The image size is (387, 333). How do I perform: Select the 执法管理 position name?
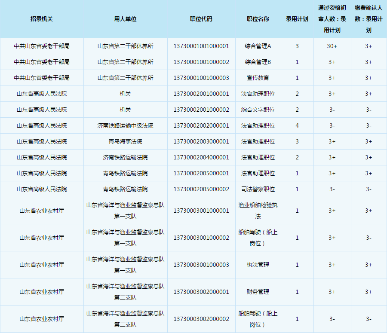258,265
